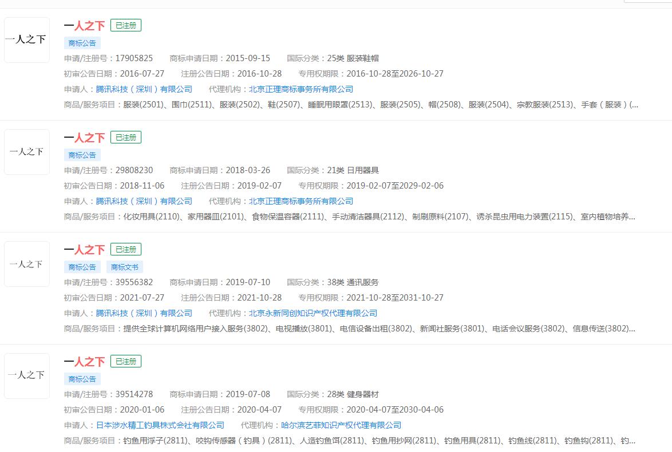The image size is (672, 452).
Task: Click exclusive period 2016-10-28至2026-10-27
Action: click(395, 74)
